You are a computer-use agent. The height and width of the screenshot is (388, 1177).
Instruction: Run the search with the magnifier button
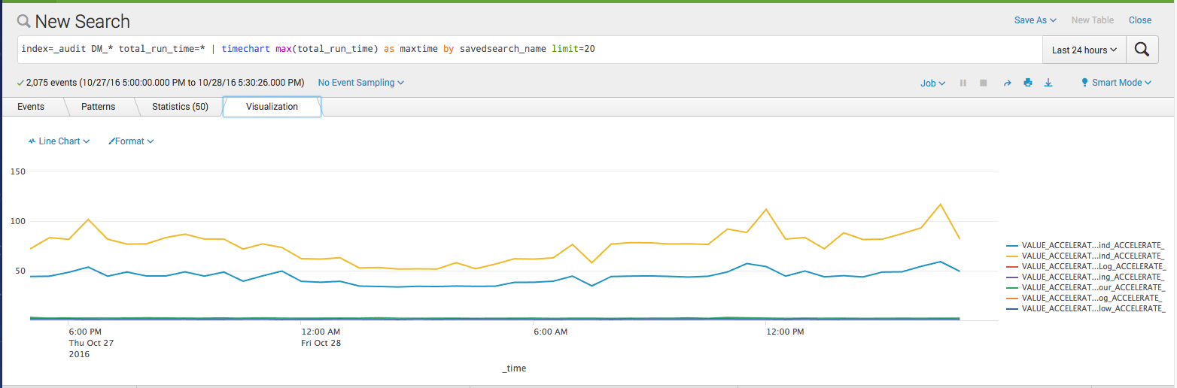1142,50
